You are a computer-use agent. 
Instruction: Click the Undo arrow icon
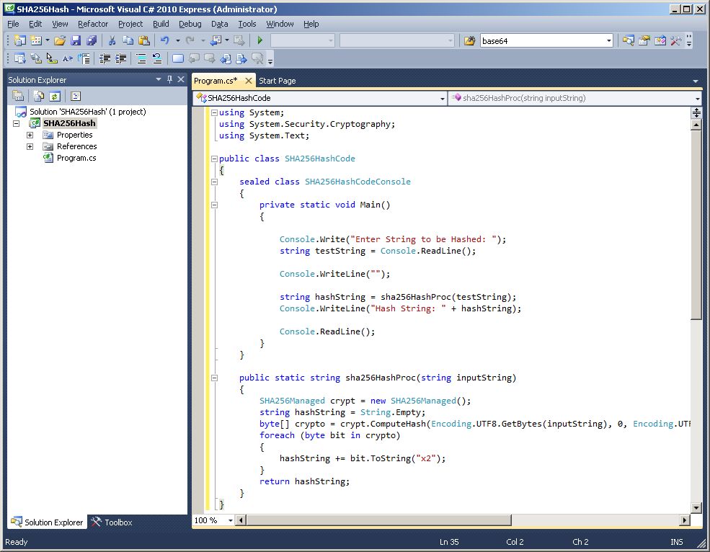tap(165, 41)
